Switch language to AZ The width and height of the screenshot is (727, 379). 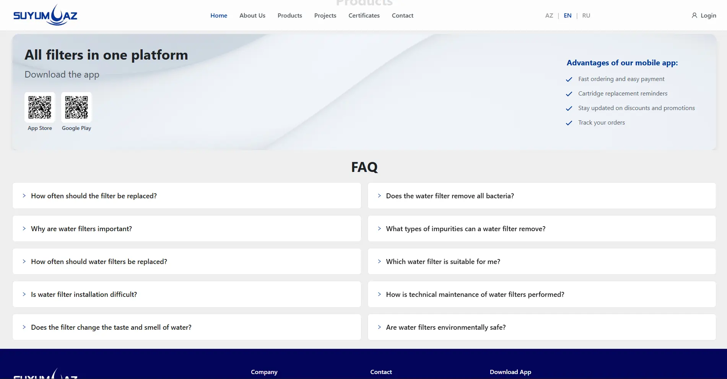coord(549,16)
